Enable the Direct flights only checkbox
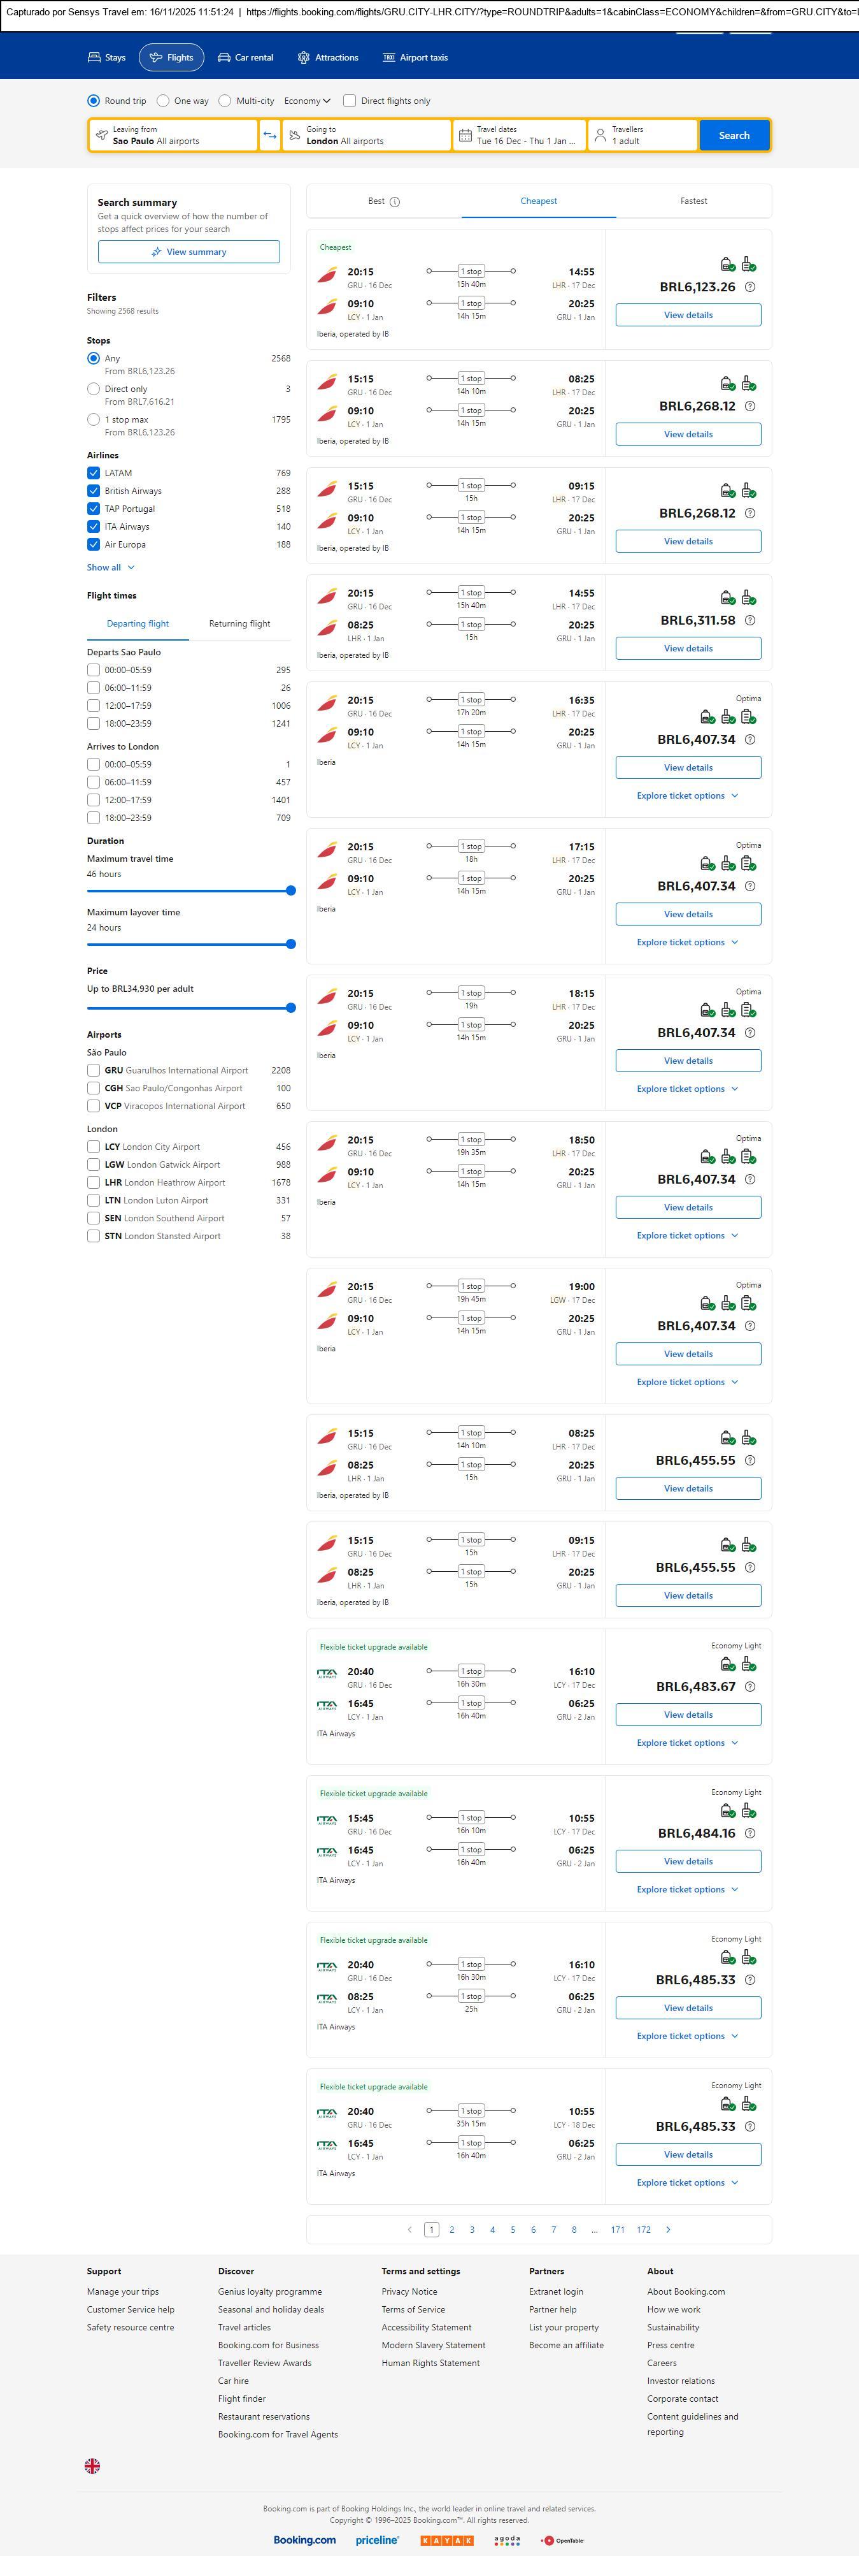 pos(349,100)
